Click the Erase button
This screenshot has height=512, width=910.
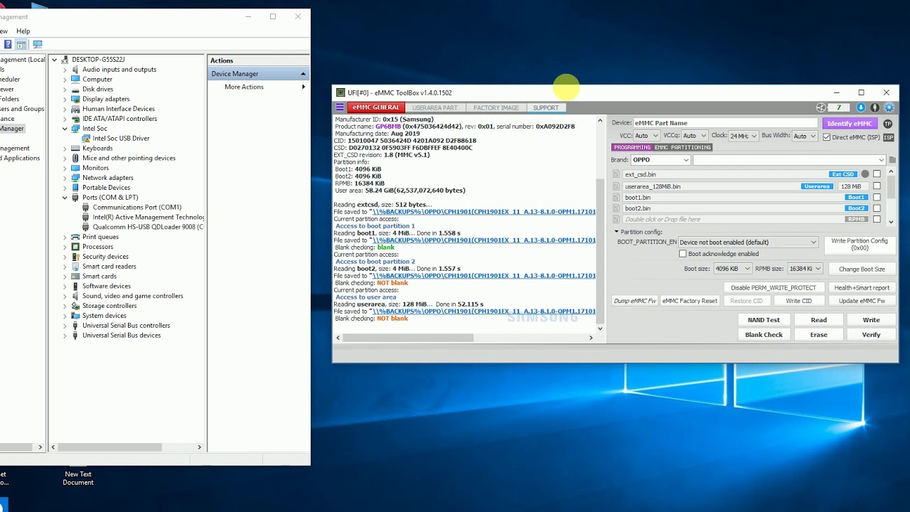tap(819, 335)
